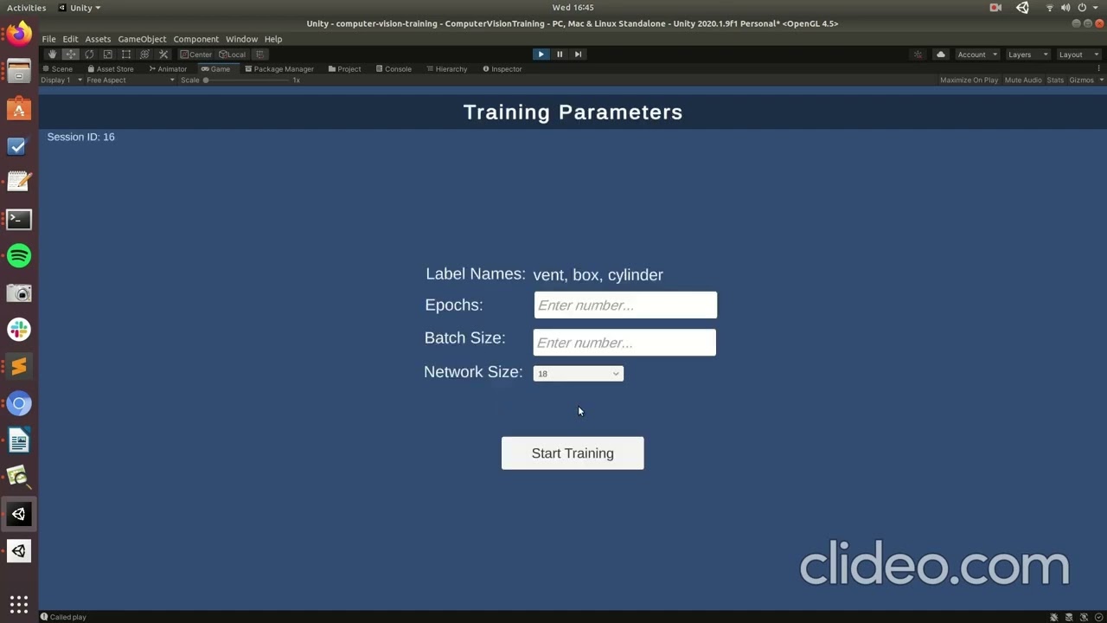Open Game view options kebab menu
The width and height of the screenshot is (1107, 623).
[x=1101, y=69]
